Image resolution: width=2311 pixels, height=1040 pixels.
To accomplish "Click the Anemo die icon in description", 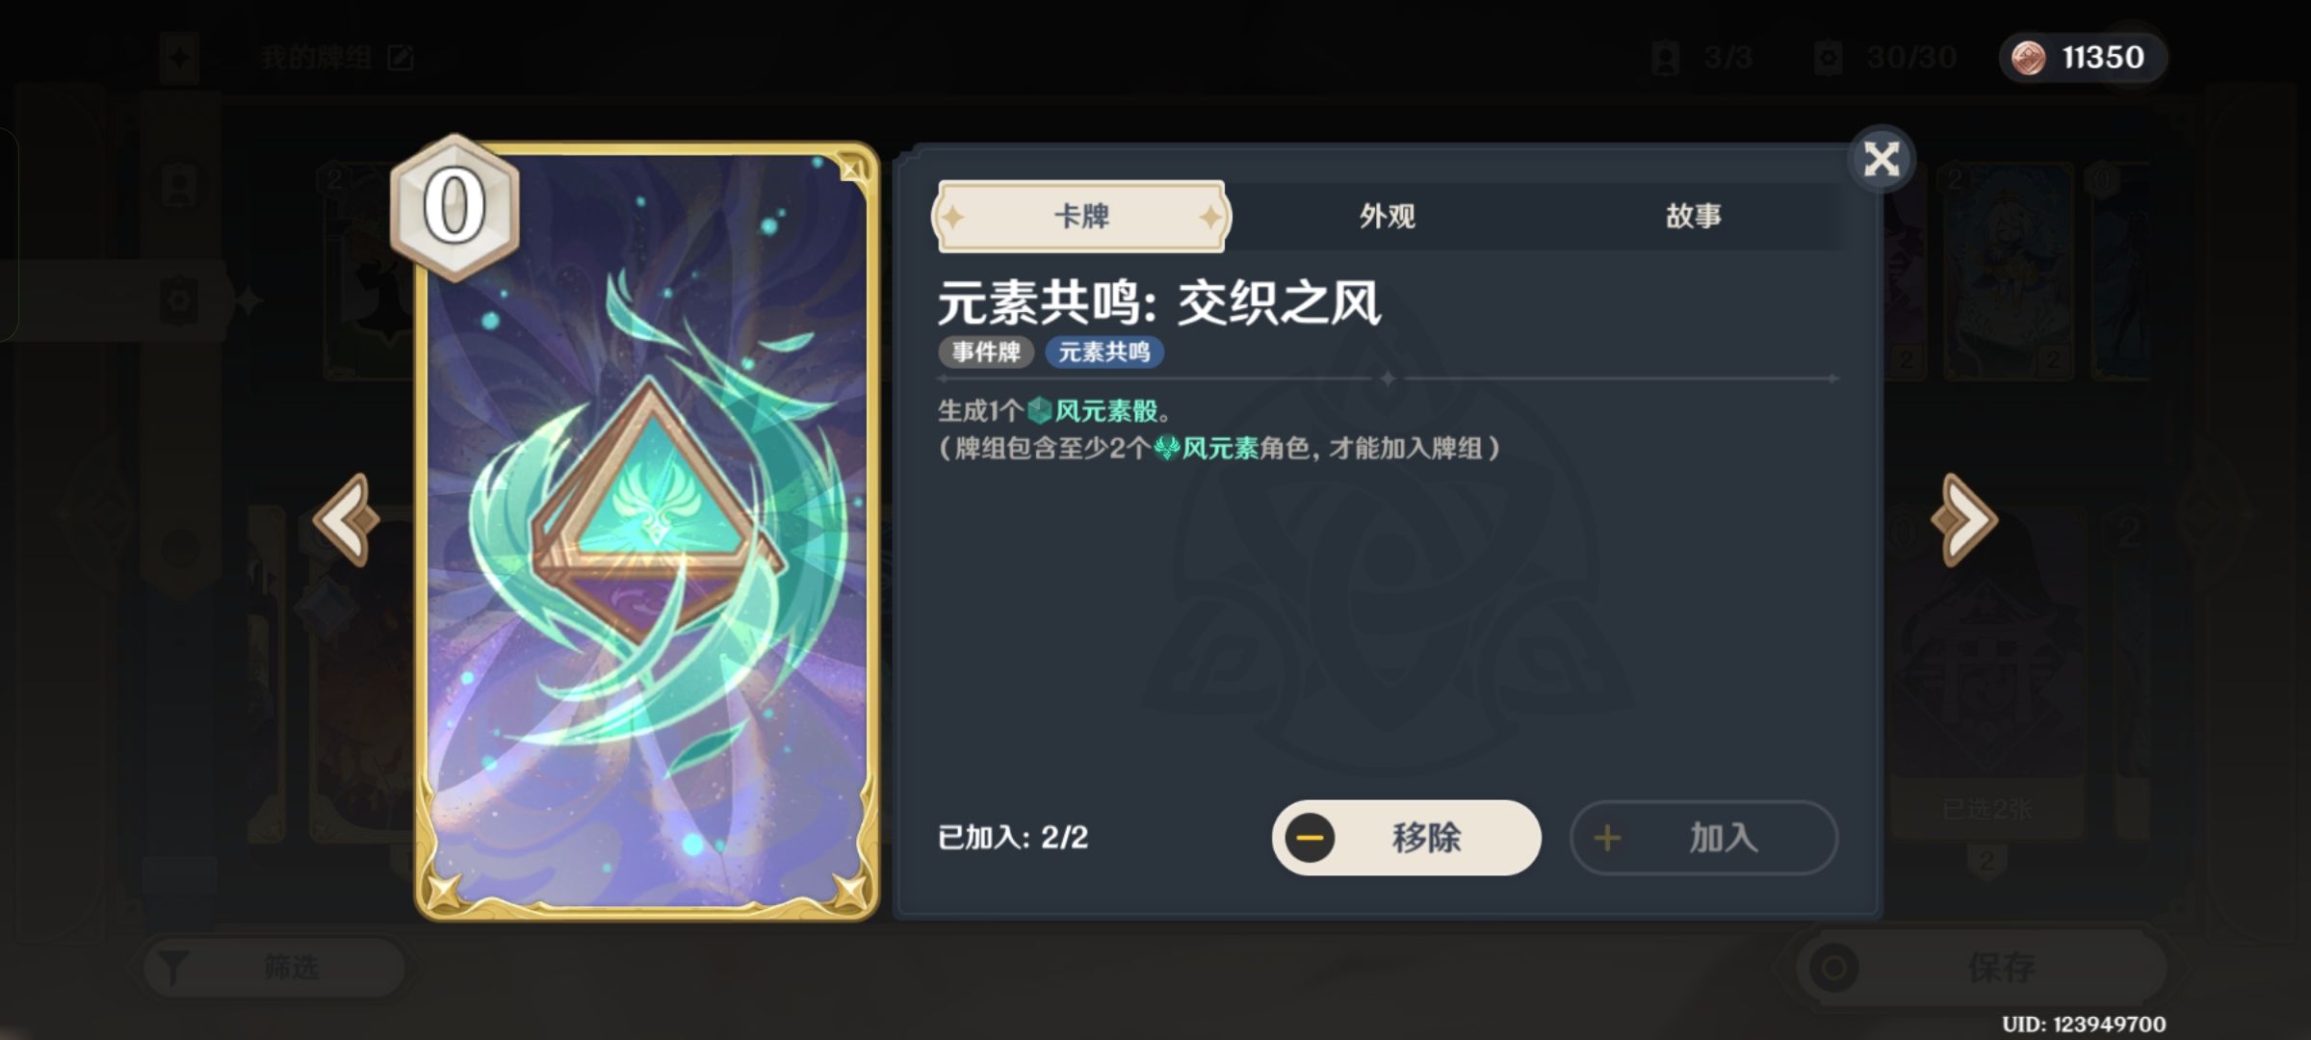I will click(x=1040, y=411).
